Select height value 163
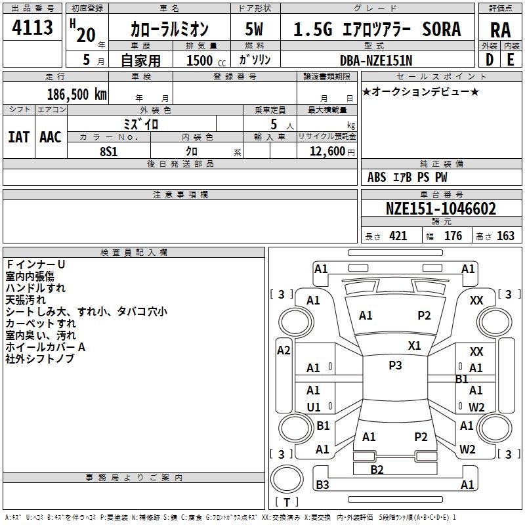525x525 pixels. coord(505,236)
